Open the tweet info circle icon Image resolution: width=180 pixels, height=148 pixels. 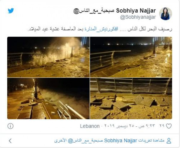click(10, 126)
